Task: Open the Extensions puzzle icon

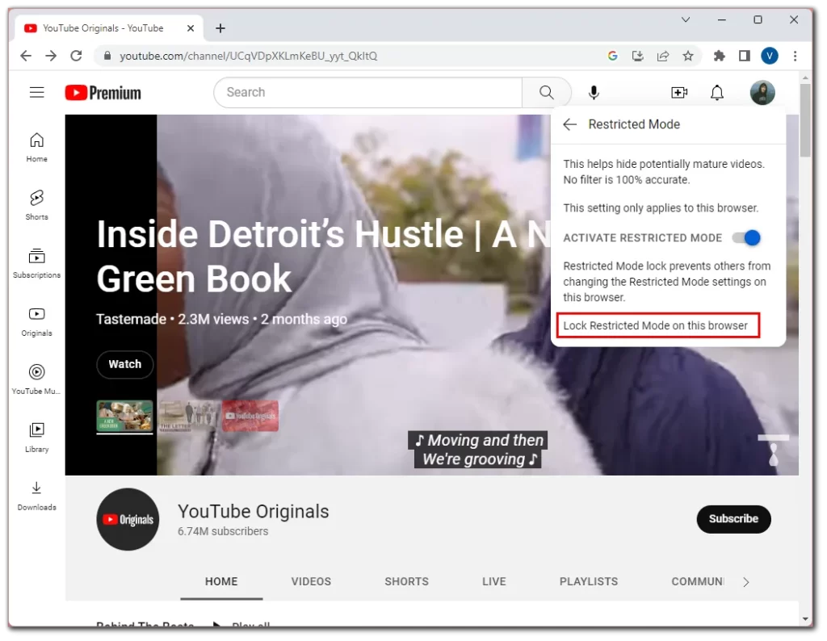Action: (719, 56)
